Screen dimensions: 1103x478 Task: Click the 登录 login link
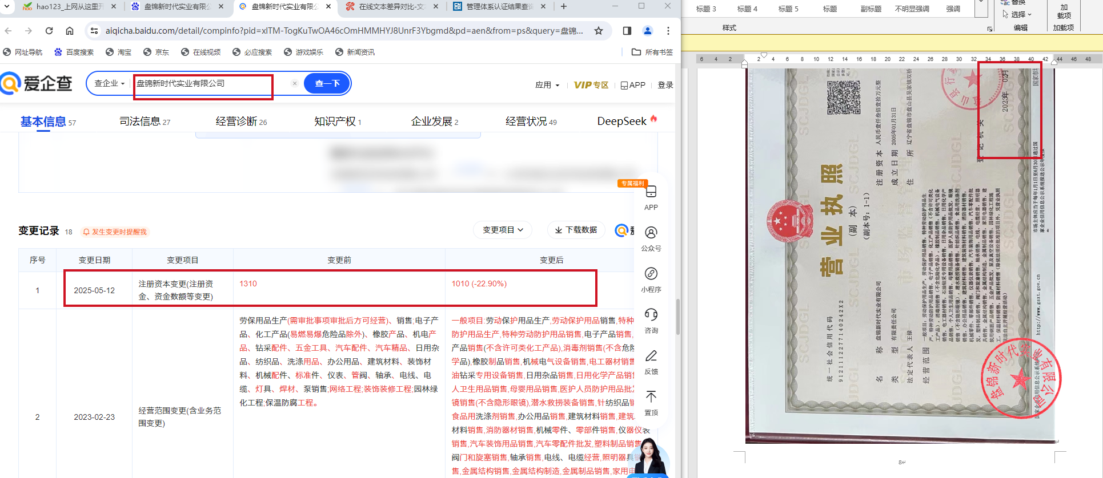click(665, 85)
